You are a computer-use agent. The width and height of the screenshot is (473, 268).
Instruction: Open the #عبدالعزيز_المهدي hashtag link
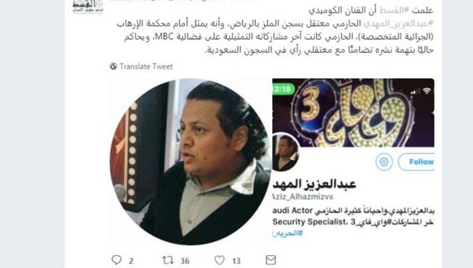398,24
